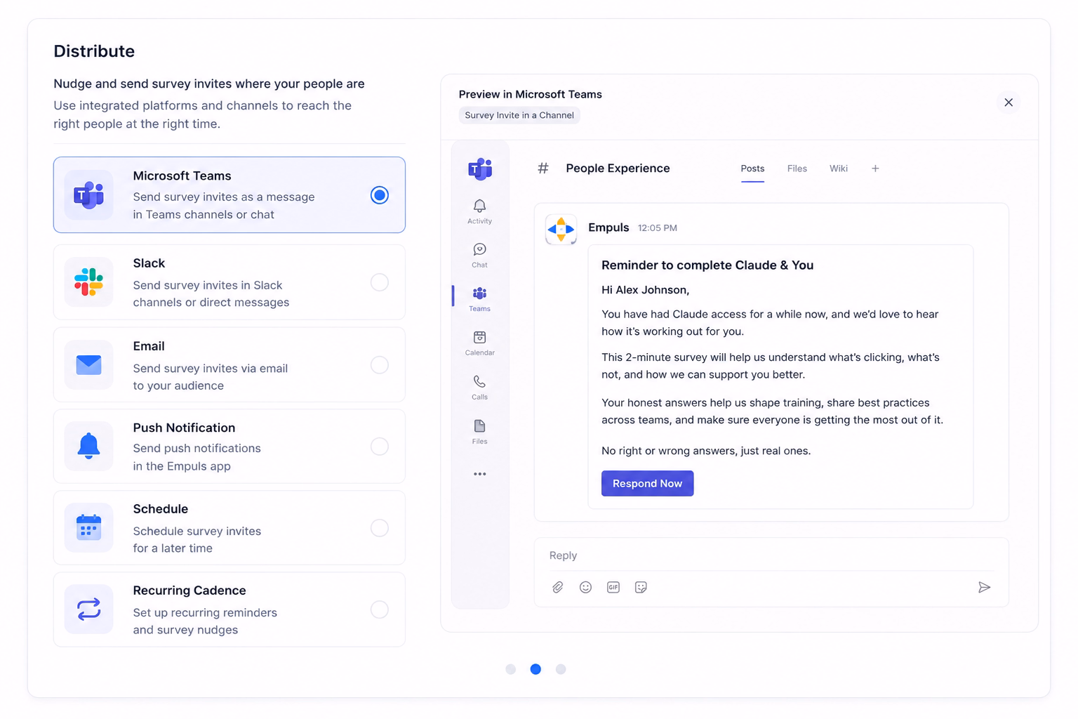Enable the Push Notification radio option
The height and width of the screenshot is (719, 1078).
pos(380,447)
